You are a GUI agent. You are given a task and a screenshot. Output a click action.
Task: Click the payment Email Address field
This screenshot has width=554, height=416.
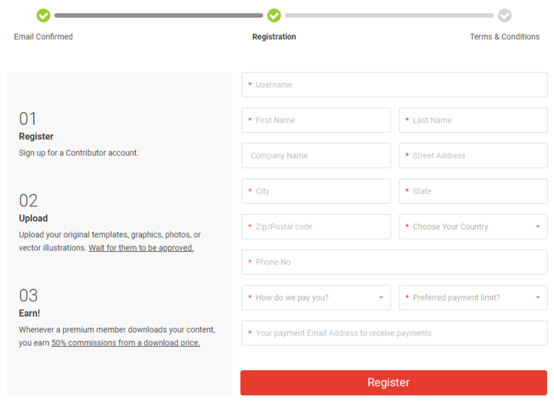(x=394, y=333)
